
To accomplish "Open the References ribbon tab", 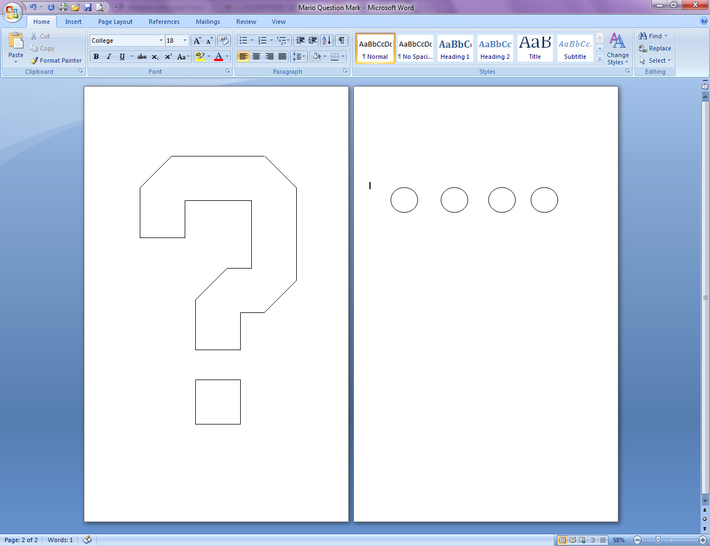I will [164, 22].
